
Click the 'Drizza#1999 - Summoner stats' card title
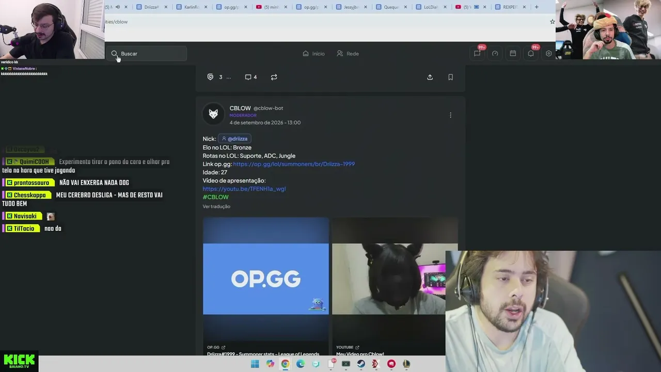(x=263, y=354)
